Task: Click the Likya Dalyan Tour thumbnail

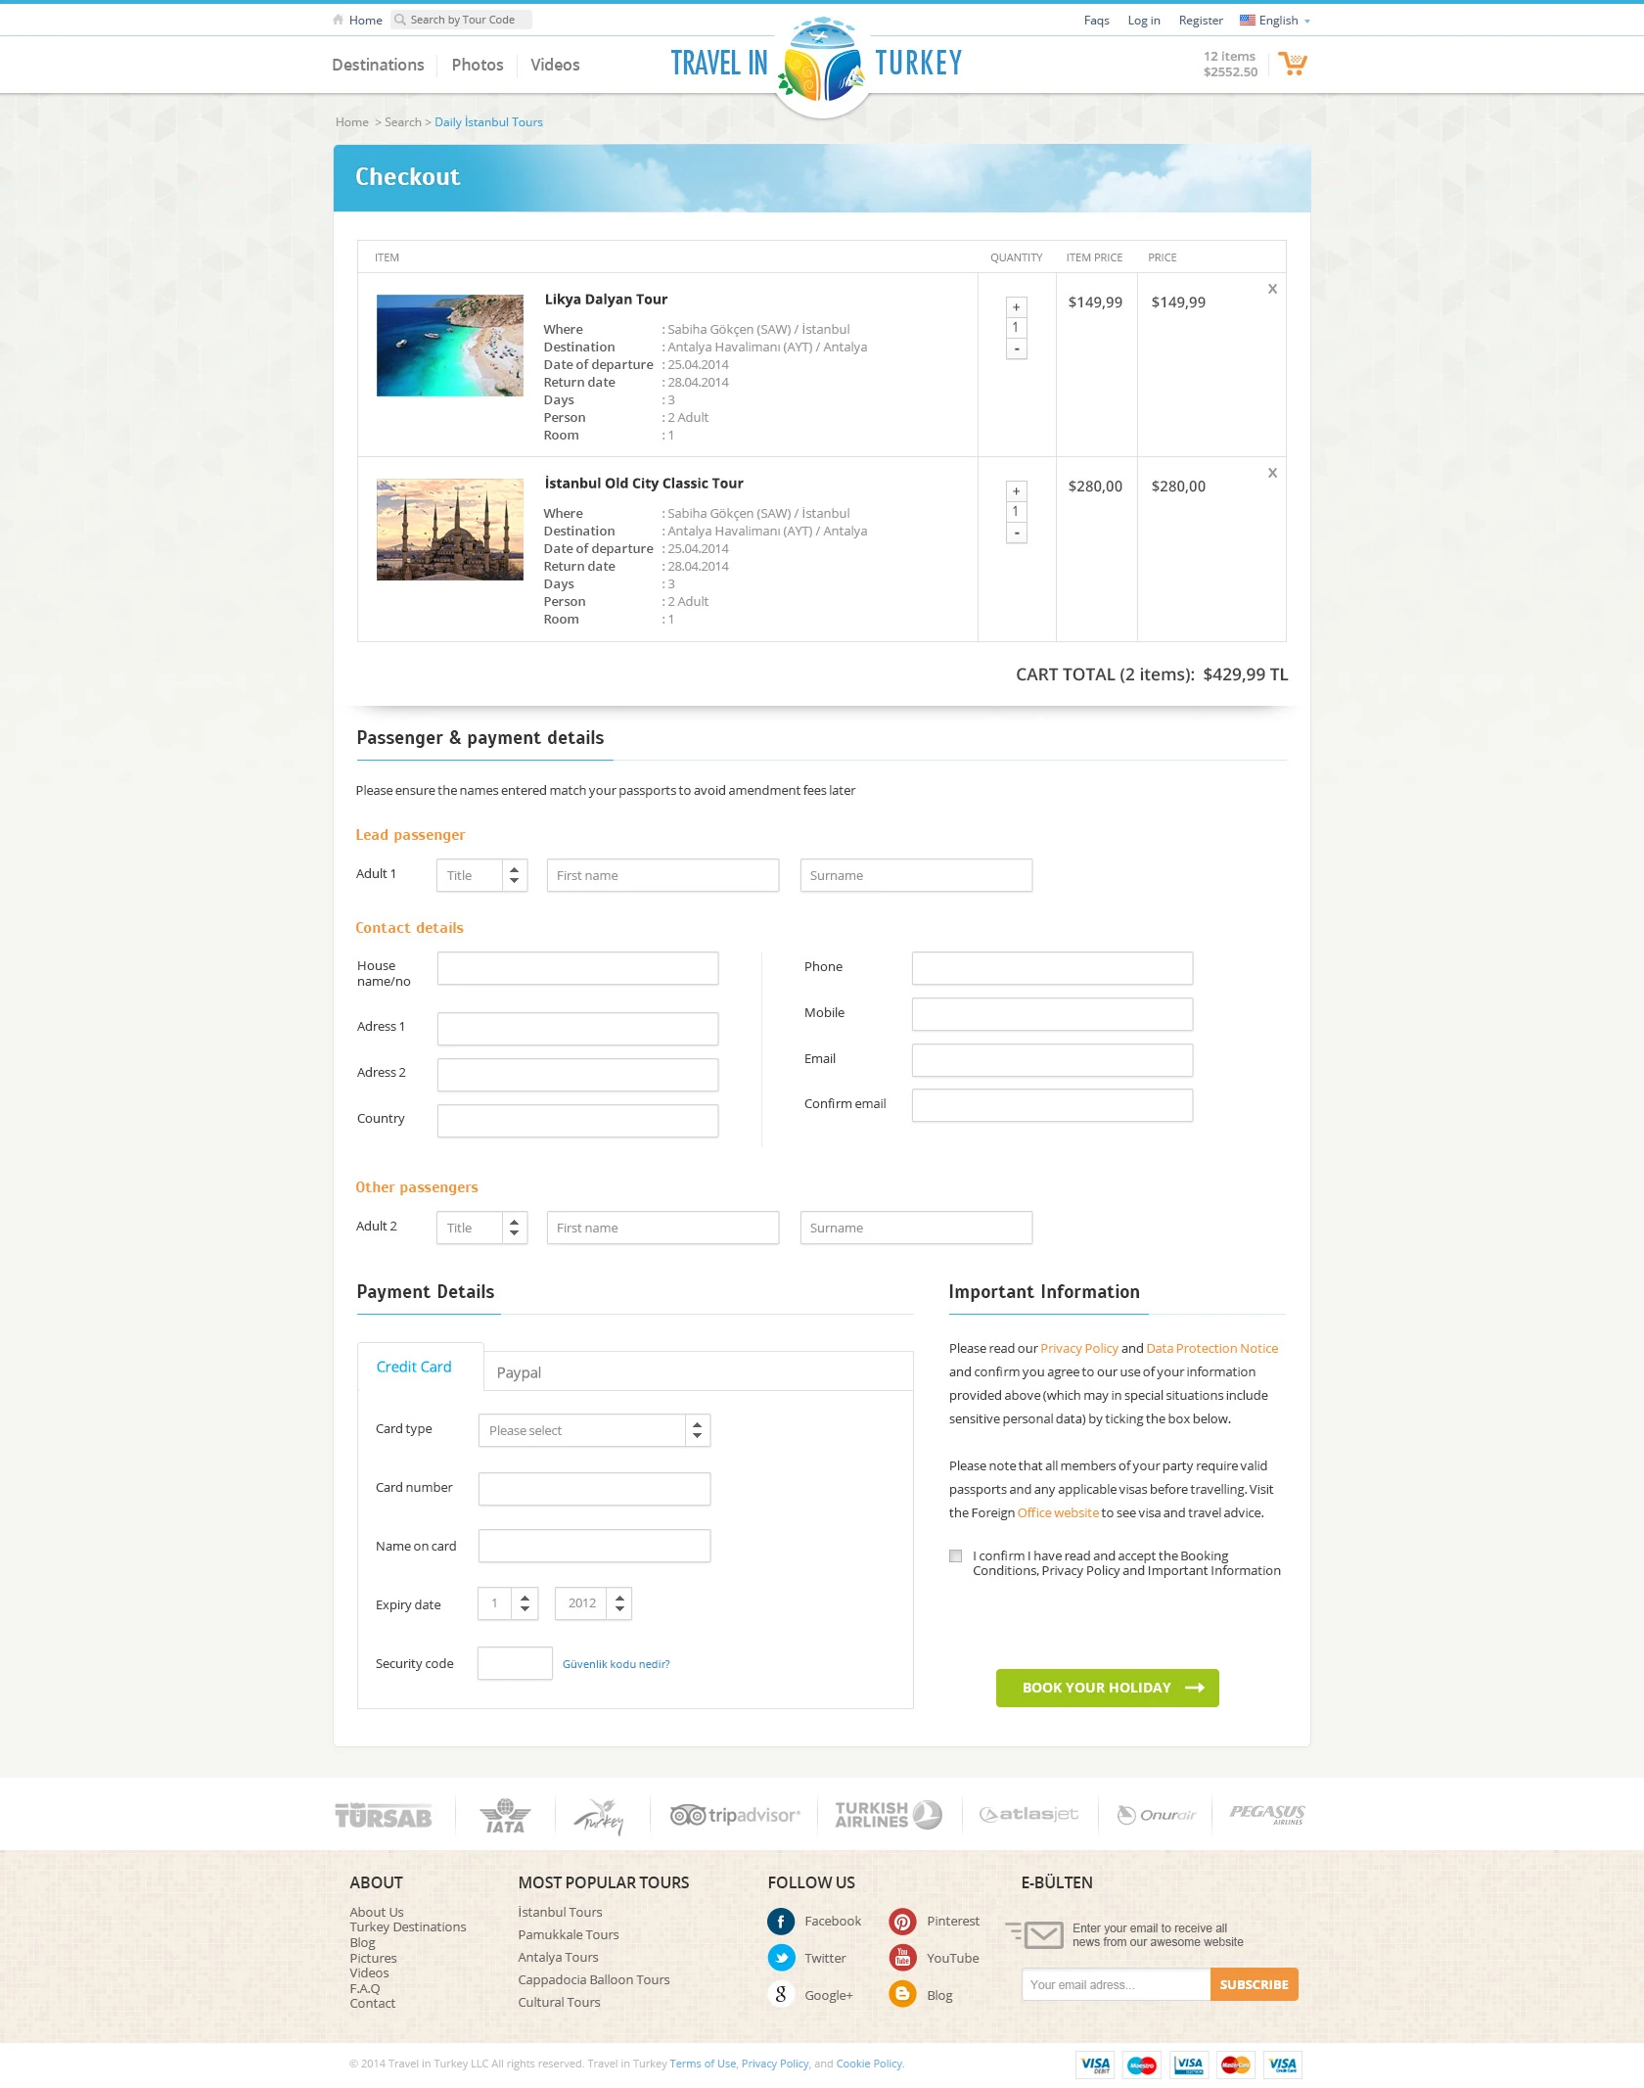Action: (x=450, y=346)
